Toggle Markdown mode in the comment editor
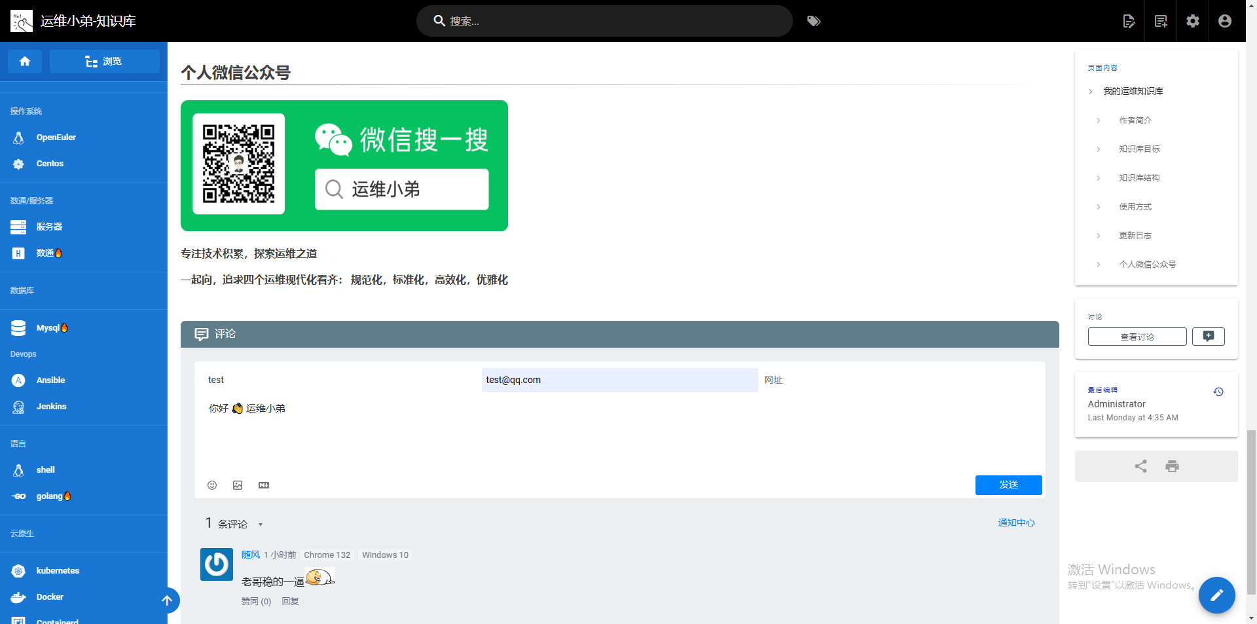 [264, 485]
